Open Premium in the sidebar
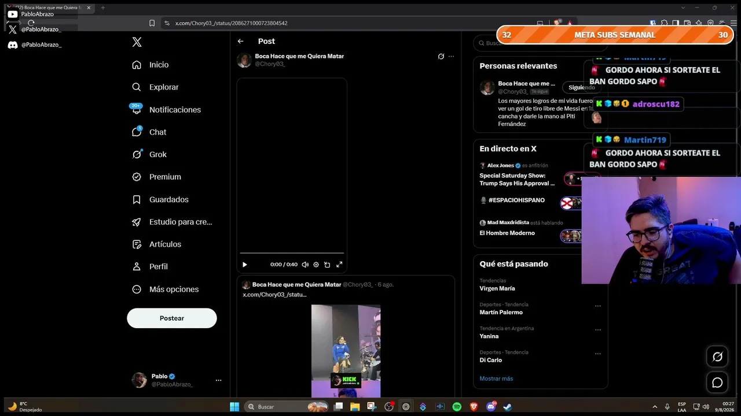741x416 pixels. [x=156, y=177]
